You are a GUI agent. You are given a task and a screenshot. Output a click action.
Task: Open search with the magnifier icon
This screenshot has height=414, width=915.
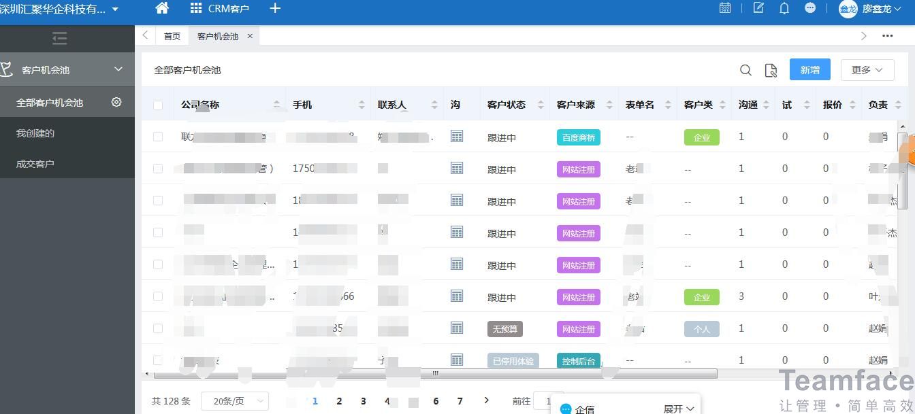[x=745, y=69]
